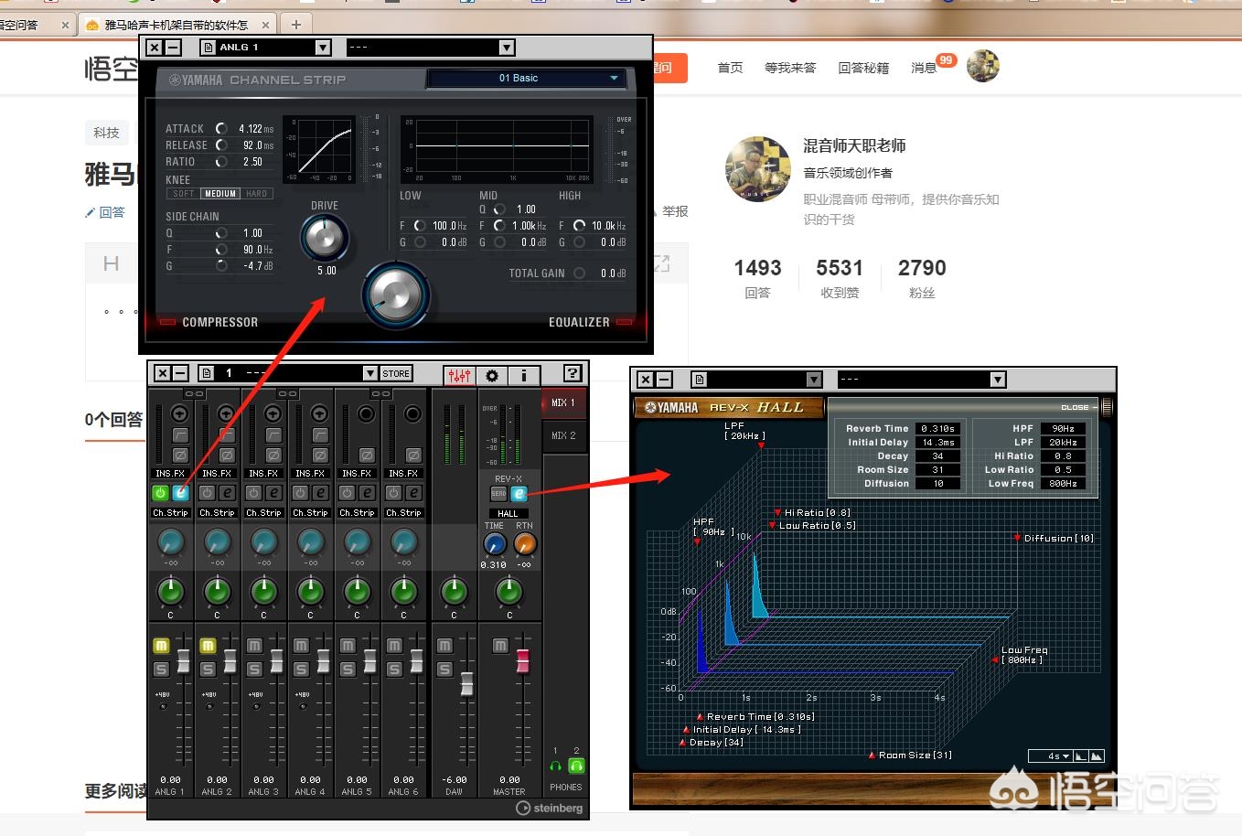The image size is (1242, 836).
Task: Store the current mixer scene
Action: coord(396,373)
